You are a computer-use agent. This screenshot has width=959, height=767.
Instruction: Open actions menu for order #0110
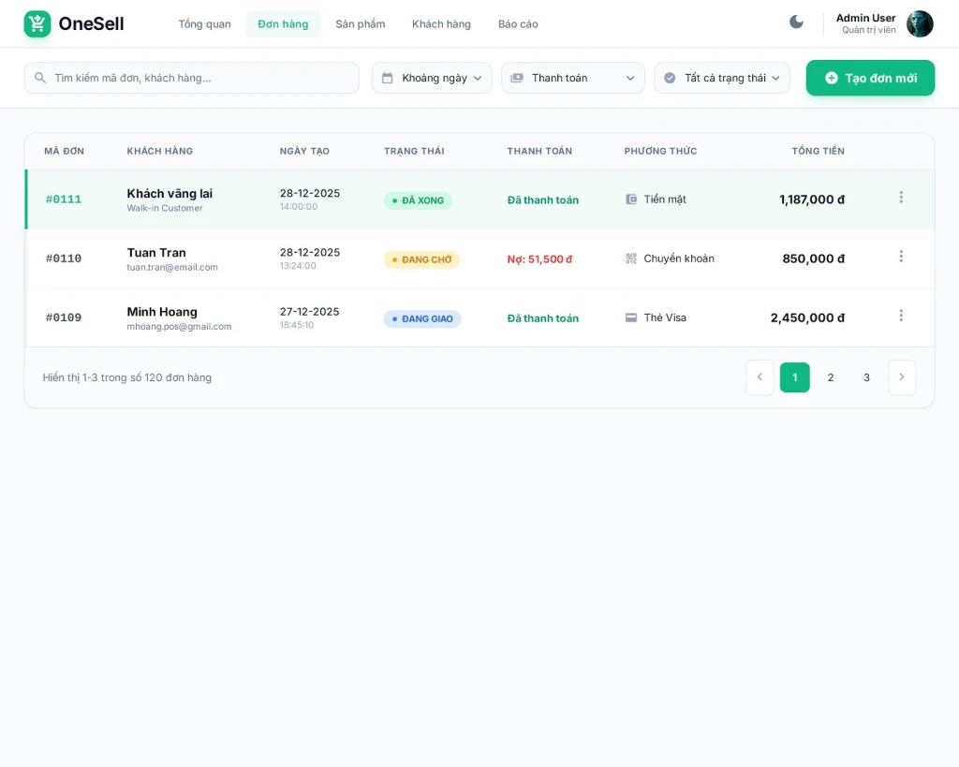pyautogui.click(x=901, y=257)
